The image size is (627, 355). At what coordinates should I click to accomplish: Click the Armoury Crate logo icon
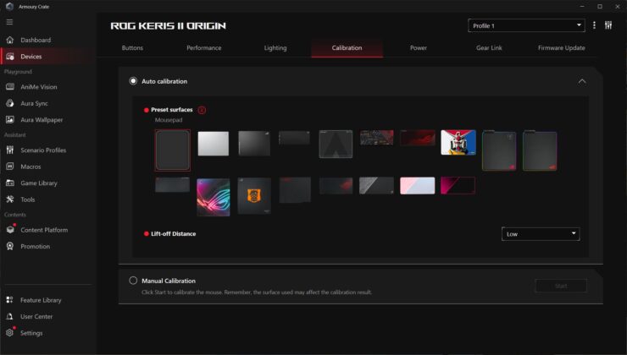click(9, 7)
